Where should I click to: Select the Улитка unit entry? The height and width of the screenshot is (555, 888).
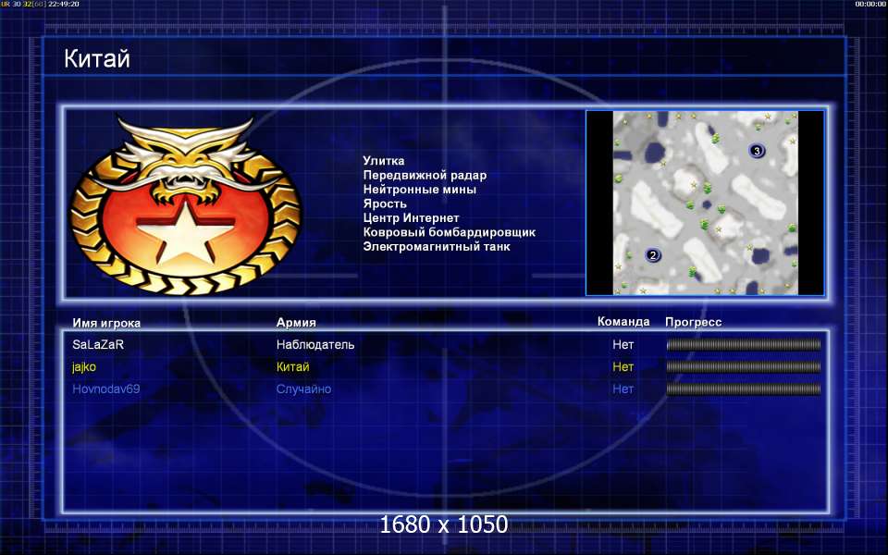(x=384, y=161)
